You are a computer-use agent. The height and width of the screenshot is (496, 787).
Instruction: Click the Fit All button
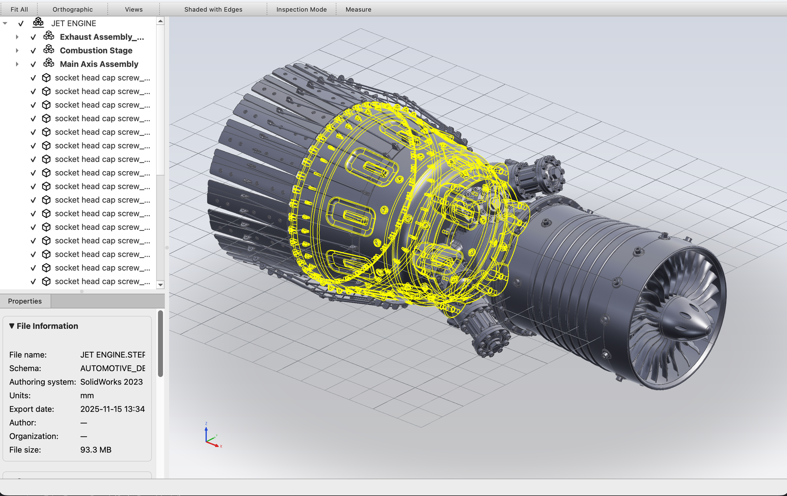[x=19, y=9]
